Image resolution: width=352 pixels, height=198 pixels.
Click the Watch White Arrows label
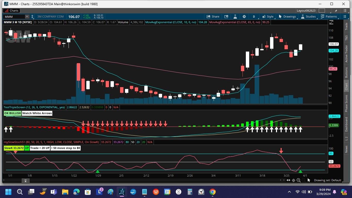click(x=37, y=113)
